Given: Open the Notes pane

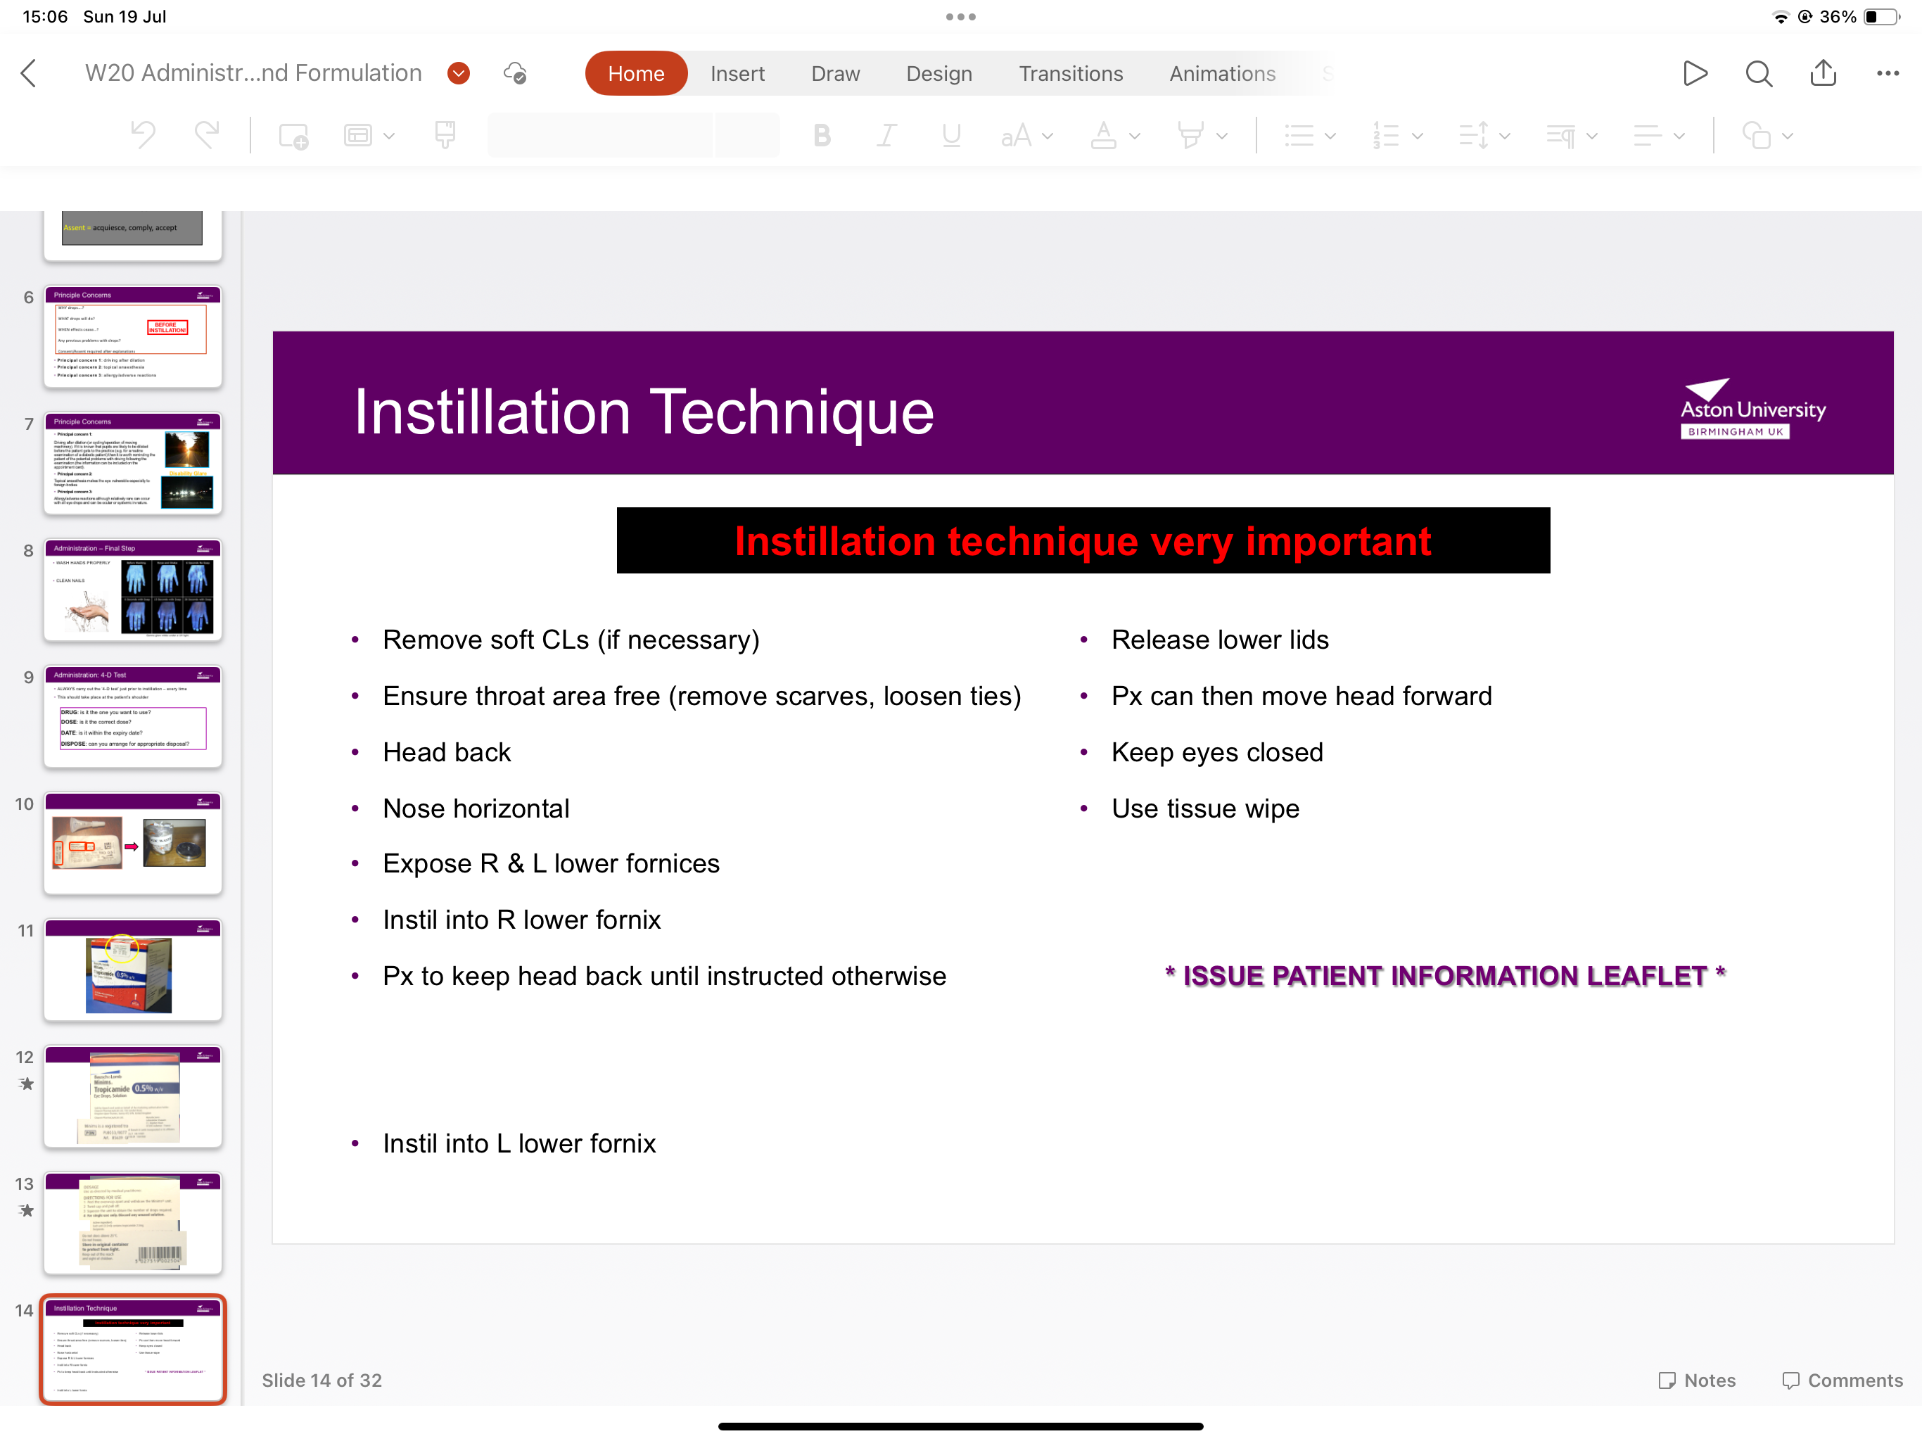Looking at the screenshot, I should tap(1697, 1380).
